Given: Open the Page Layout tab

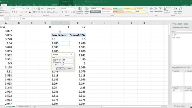Looking at the screenshot, I should point(18,5).
